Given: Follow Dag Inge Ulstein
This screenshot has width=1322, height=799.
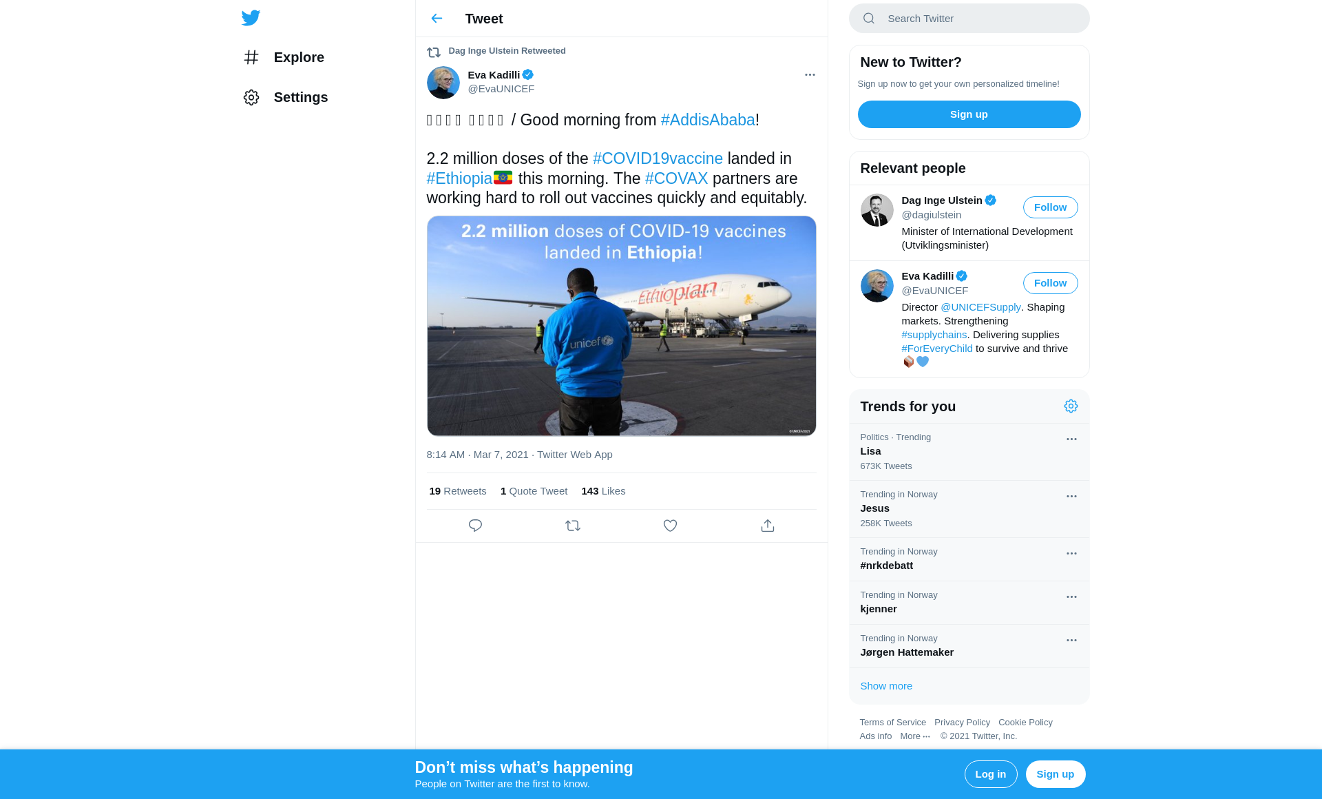Looking at the screenshot, I should coord(1050,207).
